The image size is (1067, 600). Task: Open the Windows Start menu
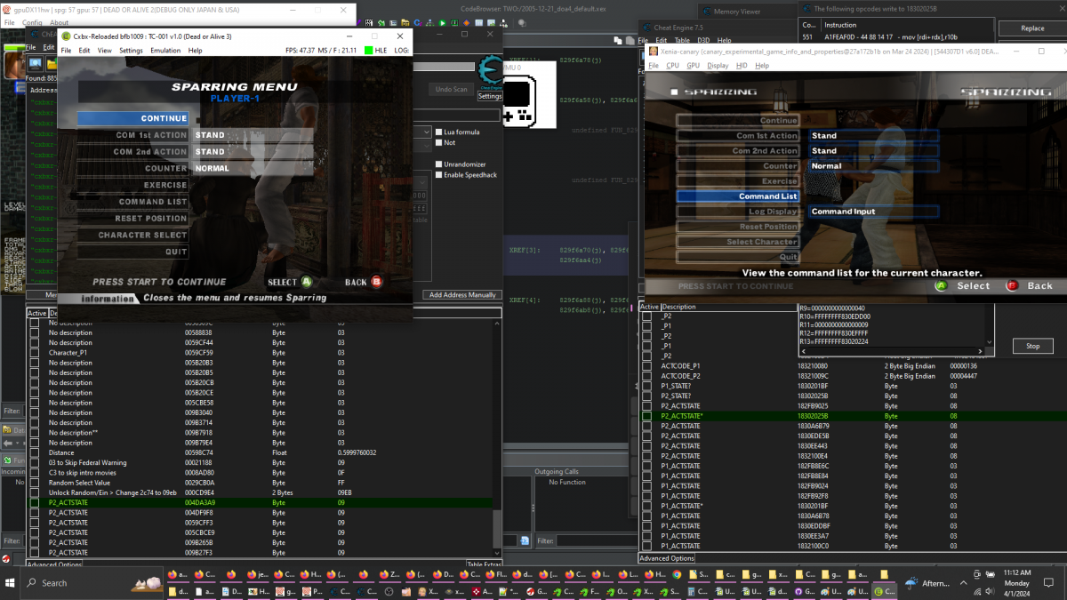pyautogui.click(x=11, y=583)
